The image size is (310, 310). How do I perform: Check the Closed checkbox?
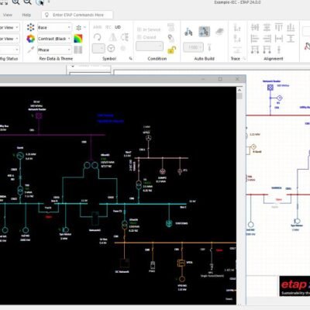tap(146, 37)
